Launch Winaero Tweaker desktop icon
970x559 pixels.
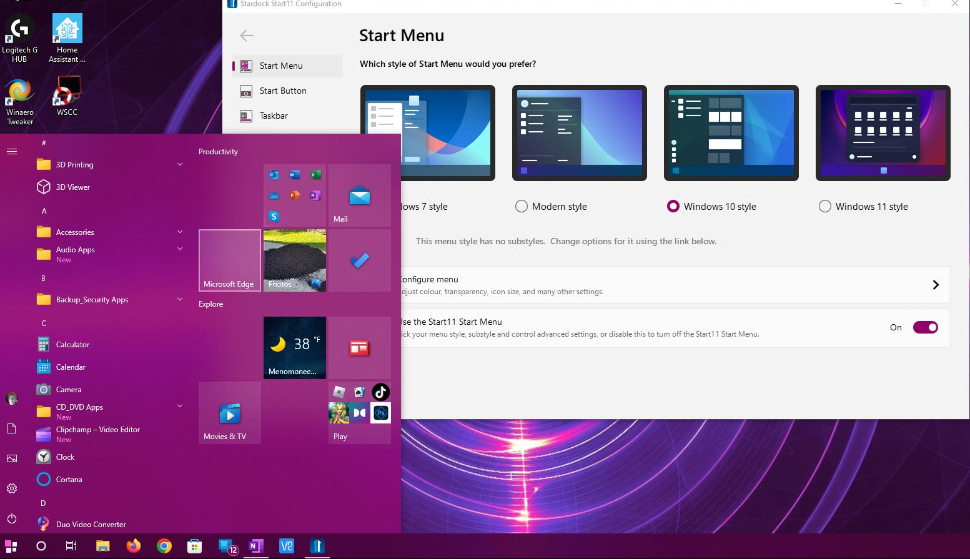point(19,102)
